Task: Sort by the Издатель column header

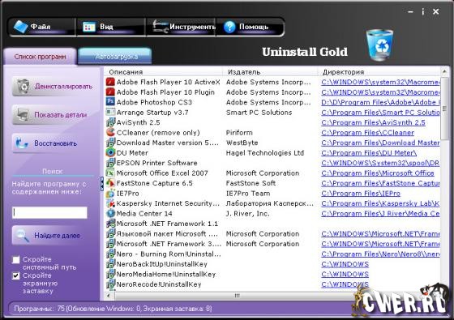Action: point(271,72)
